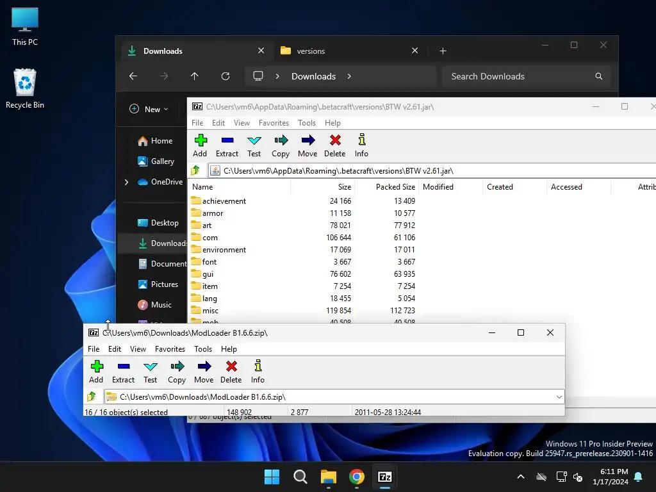Show hidden system tray icons

click(521, 477)
